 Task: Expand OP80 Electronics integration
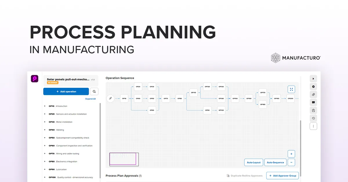coord(45,161)
